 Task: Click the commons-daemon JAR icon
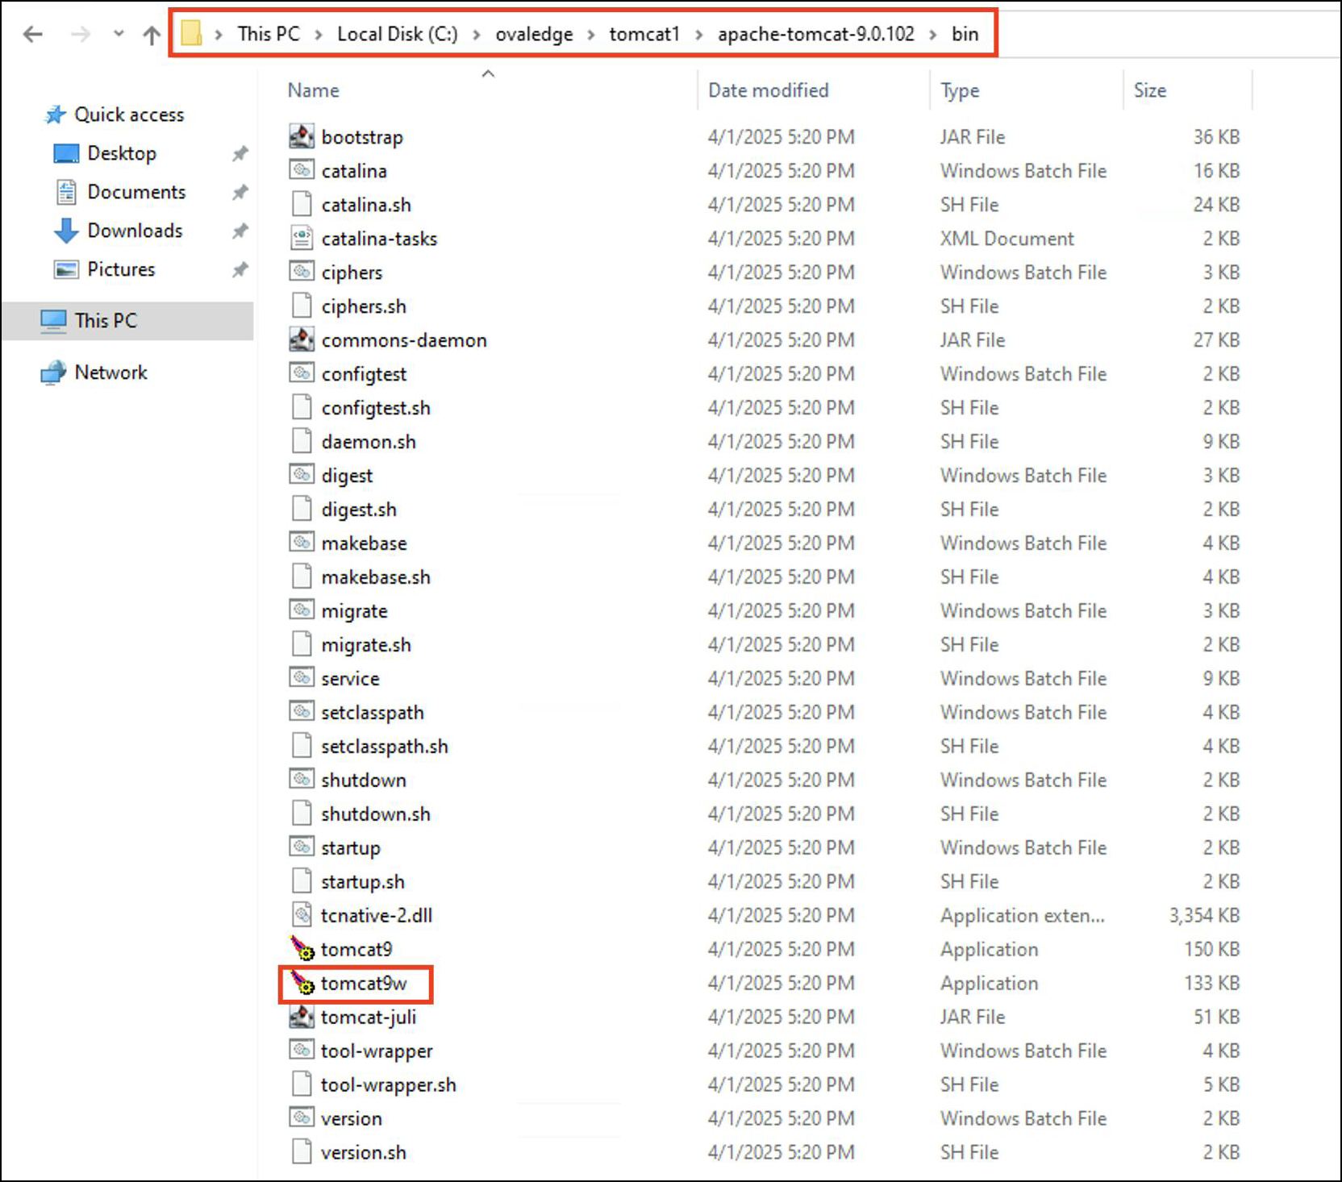302,340
